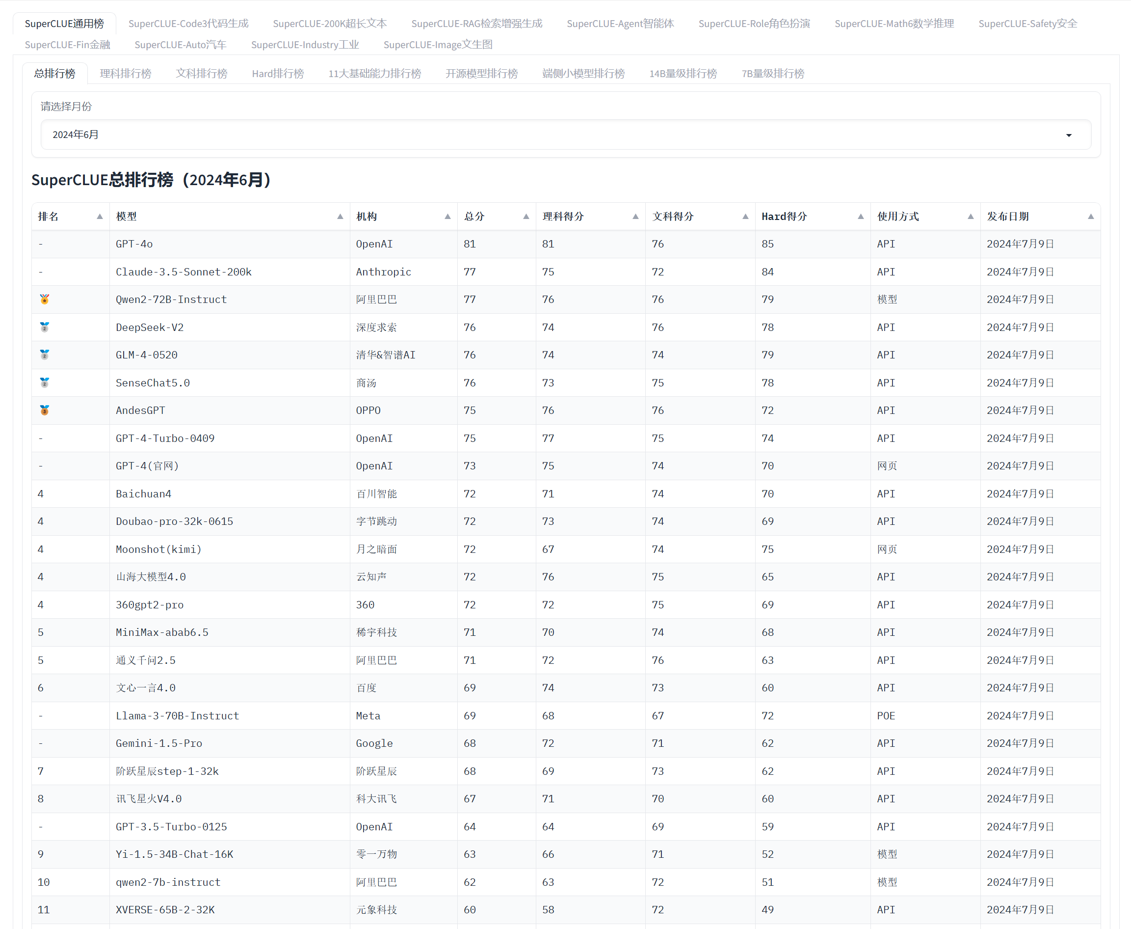Select Hard排行榜 sub-tab
The height and width of the screenshot is (929, 1131).
point(278,73)
